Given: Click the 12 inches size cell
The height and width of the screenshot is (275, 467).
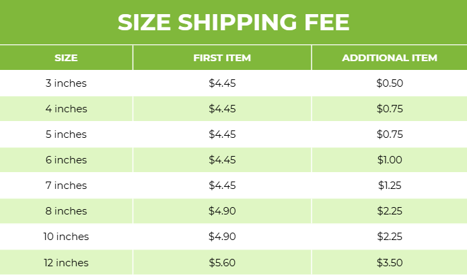Looking at the screenshot, I should pos(66,262).
